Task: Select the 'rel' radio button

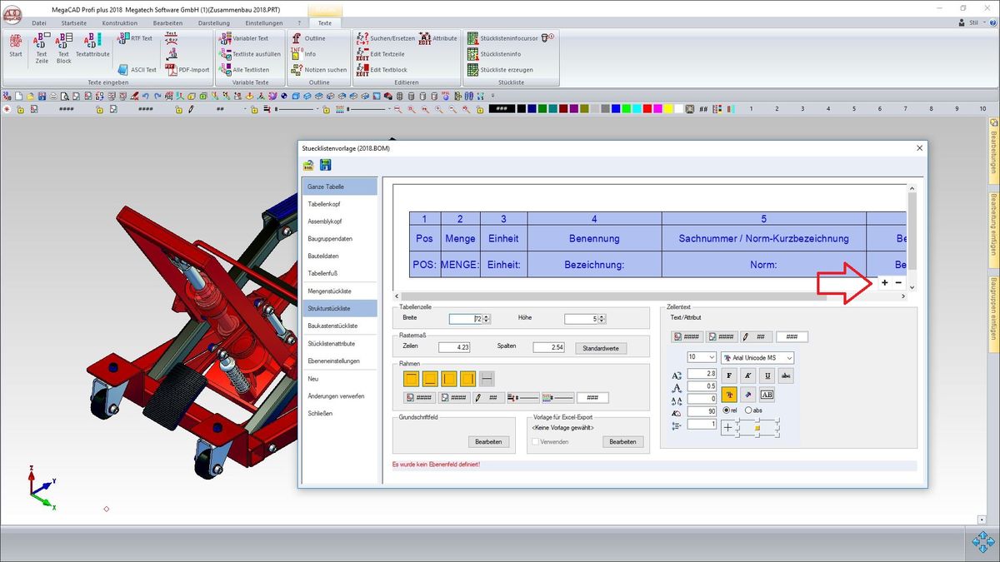Action: (x=727, y=410)
